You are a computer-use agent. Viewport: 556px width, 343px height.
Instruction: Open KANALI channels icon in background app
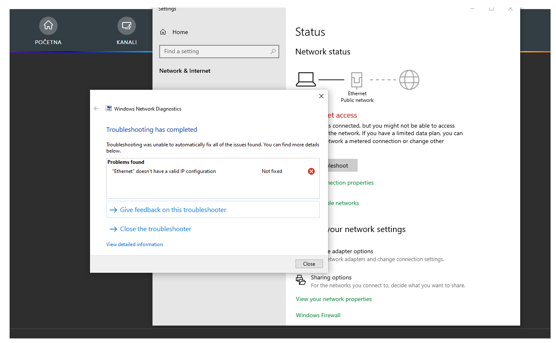coord(127,26)
